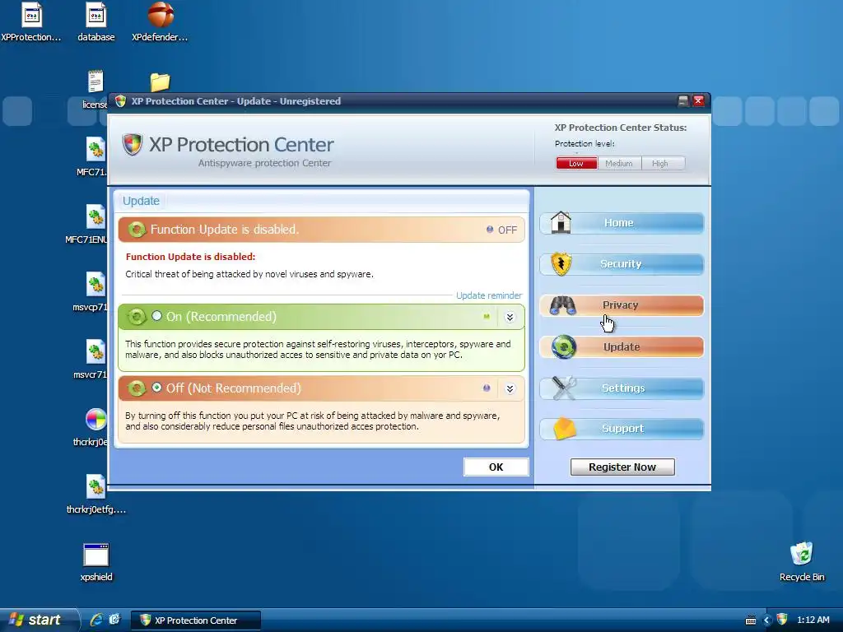This screenshot has height=632, width=843.
Task: Click the 'Antispyware protection Center' subtitle
Action: (264, 163)
